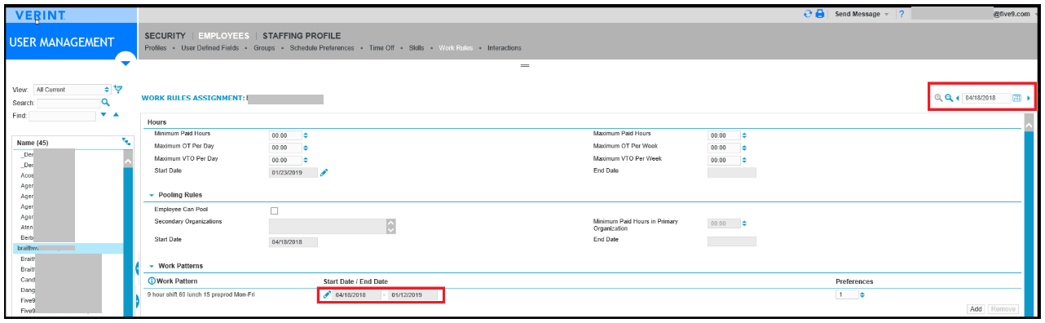The image size is (1045, 323).
Task: Go to previous date with left arrow
Action: (958, 98)
